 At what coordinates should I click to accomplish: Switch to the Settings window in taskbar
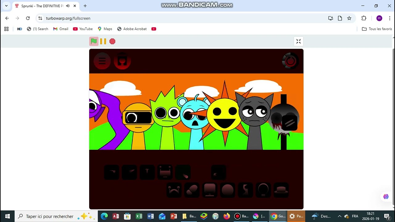(296, 216)
